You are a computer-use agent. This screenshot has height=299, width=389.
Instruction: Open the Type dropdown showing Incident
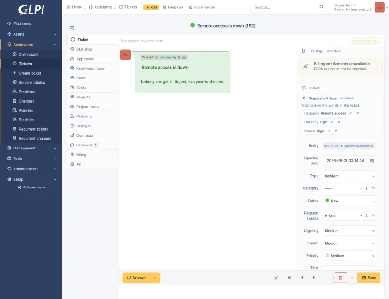click(x=349, y=176)
